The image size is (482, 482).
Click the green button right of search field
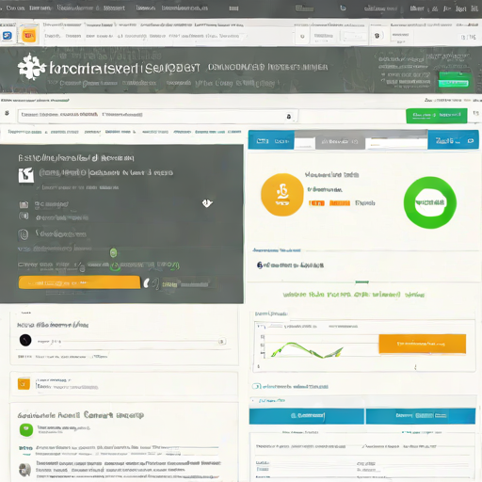click(x=436, y=116)
